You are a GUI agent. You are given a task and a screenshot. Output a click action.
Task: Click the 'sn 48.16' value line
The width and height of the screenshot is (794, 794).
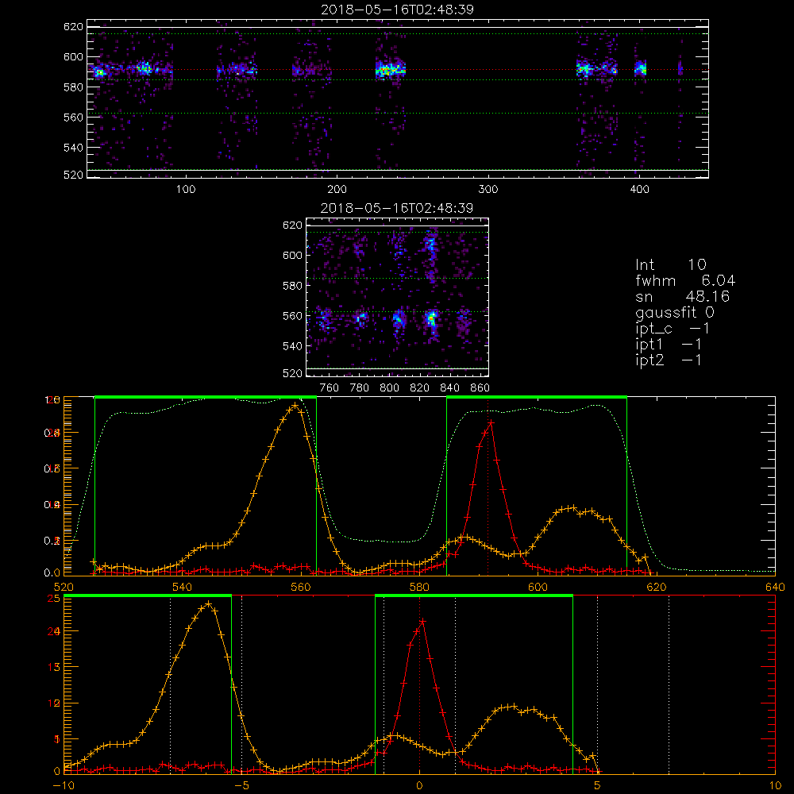click(682, 296)
